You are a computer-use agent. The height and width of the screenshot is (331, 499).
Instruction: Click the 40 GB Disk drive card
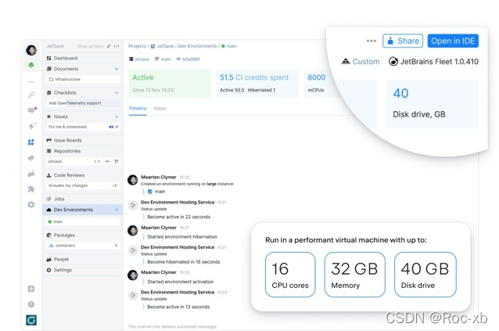pos(425,275)
